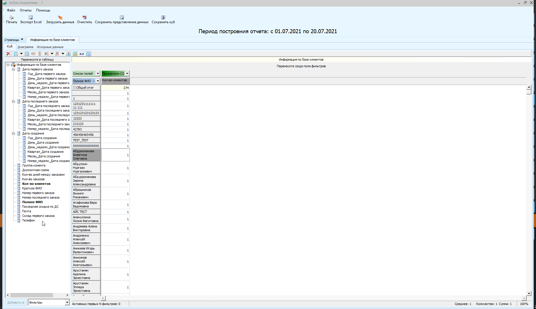
Task: Collapse the Общий итог row
Action: point(74,88)
